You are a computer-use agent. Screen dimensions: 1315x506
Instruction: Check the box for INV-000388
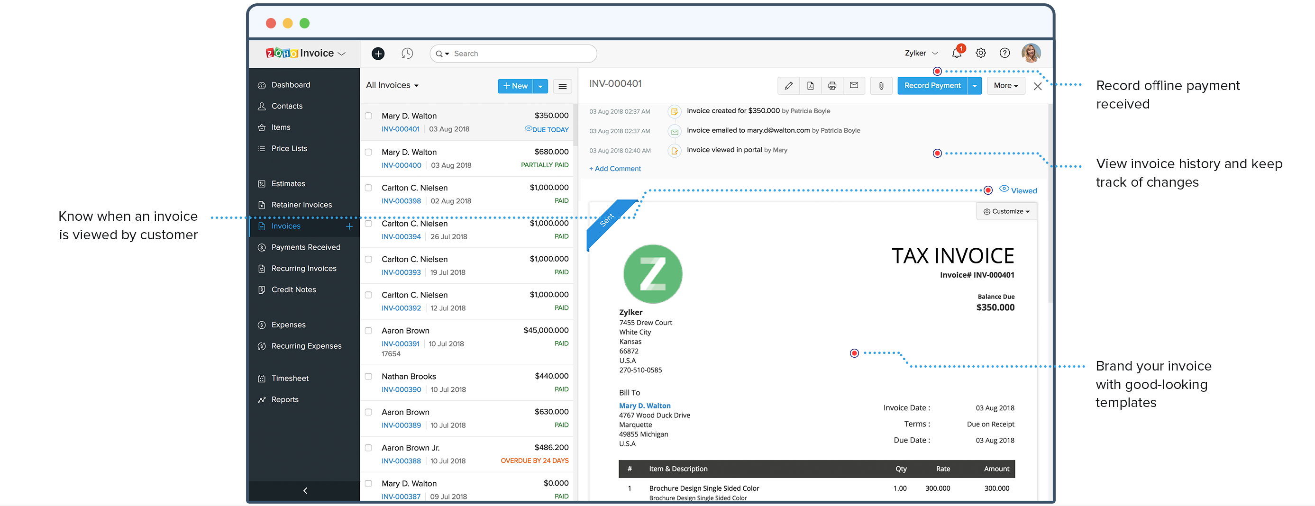(368, 448)
